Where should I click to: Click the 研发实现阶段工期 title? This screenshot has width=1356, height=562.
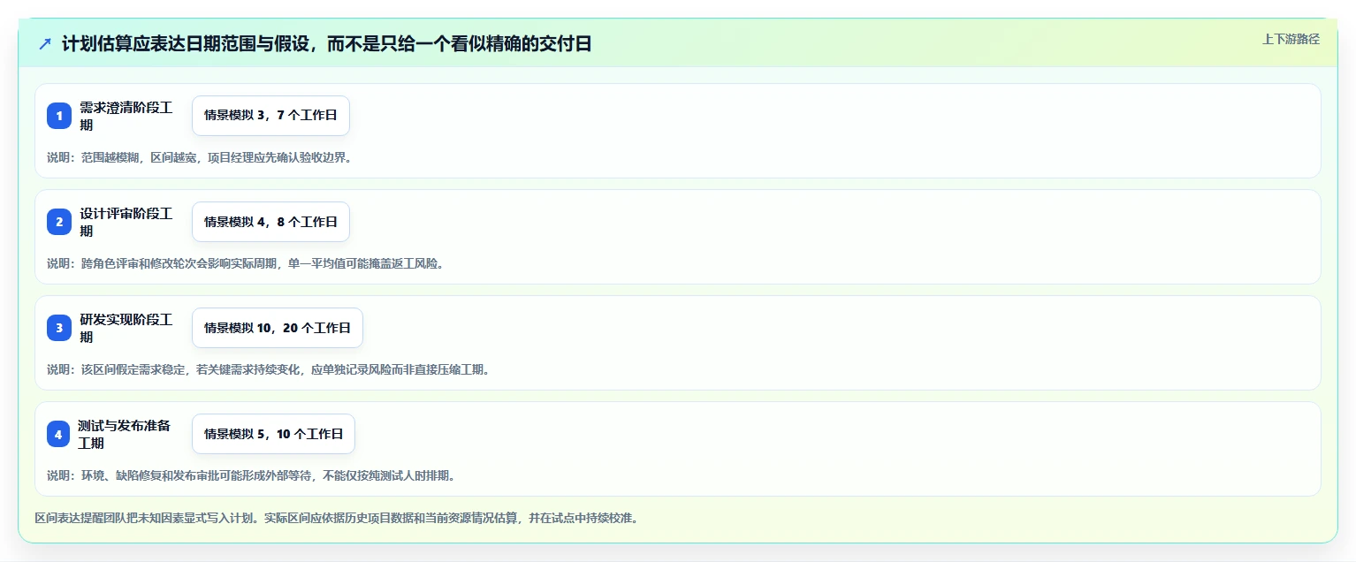pos(126,328)
